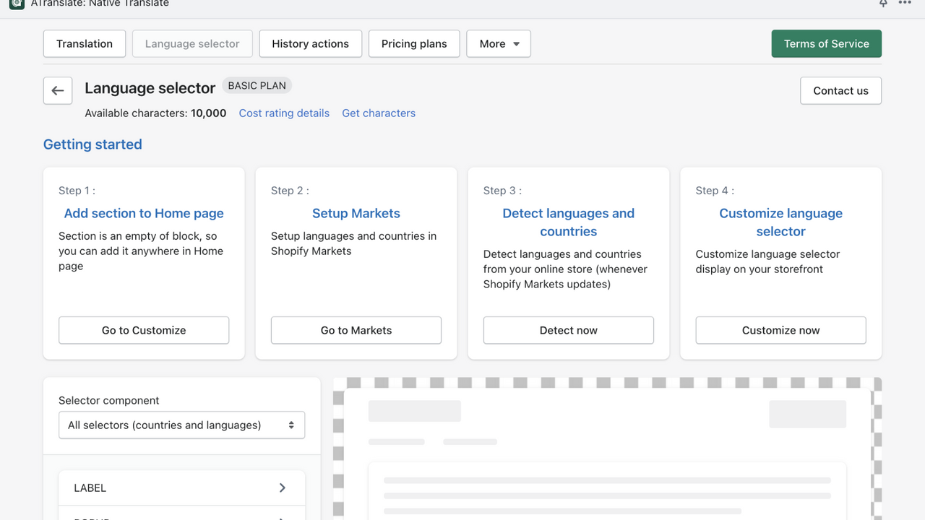Click Customize now in Step 4

(780, 330)
